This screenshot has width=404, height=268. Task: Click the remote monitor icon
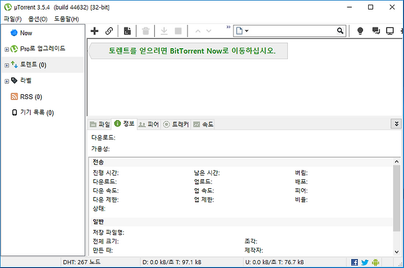coord(390,31)
